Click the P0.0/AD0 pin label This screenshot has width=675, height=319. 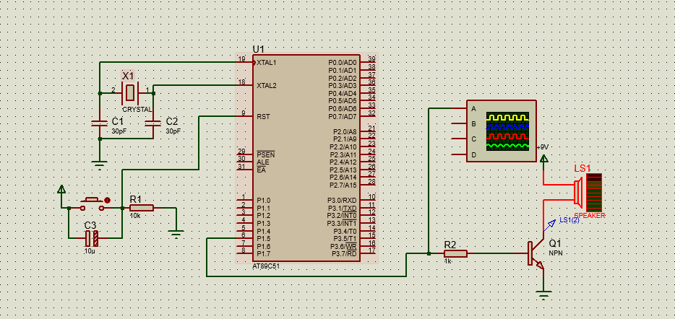(x=343, y=63)
